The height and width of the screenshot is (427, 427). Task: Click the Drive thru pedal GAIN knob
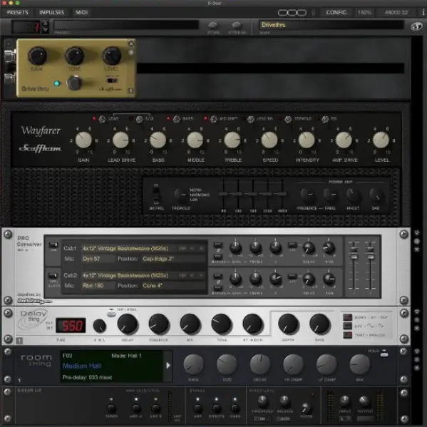tap(37, 56)
